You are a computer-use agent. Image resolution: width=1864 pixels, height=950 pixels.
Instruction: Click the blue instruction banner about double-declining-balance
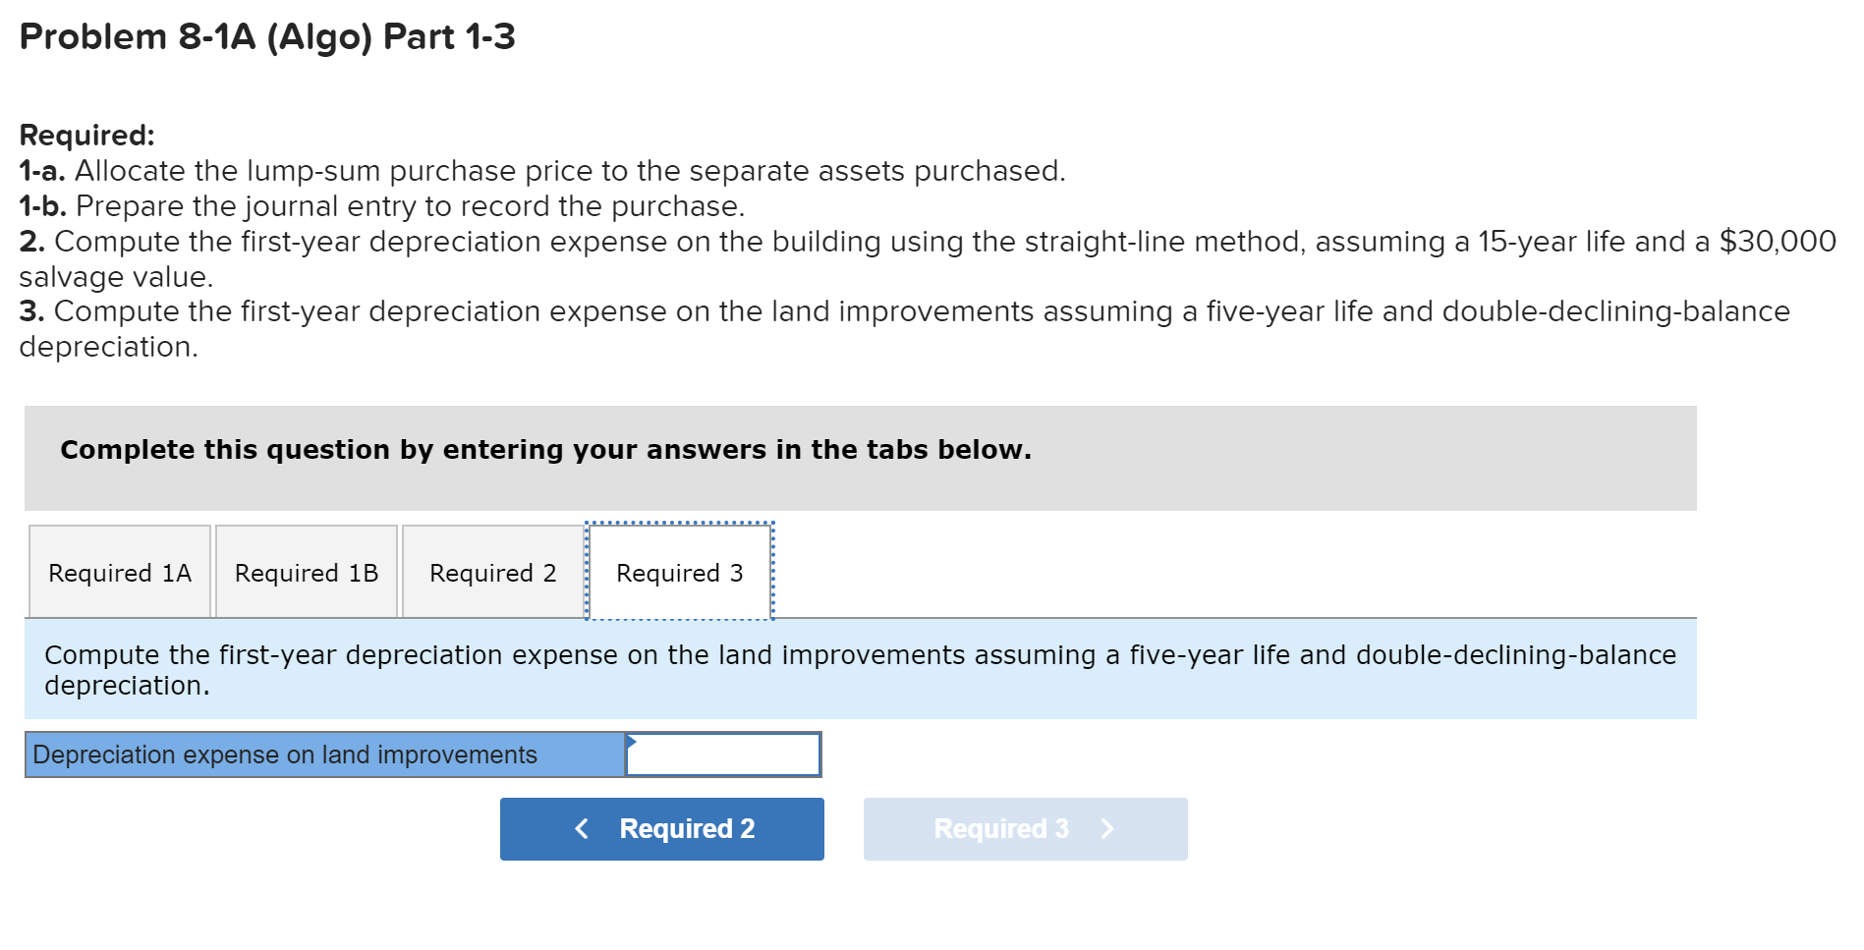coord(859,669)
